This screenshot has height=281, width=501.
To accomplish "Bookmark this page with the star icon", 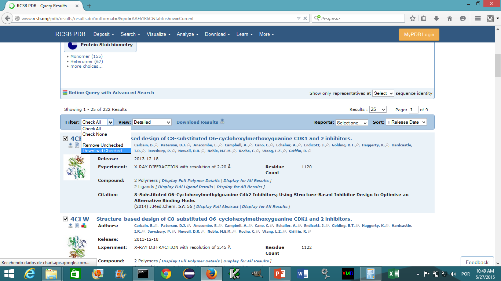I will pos(413,18).
